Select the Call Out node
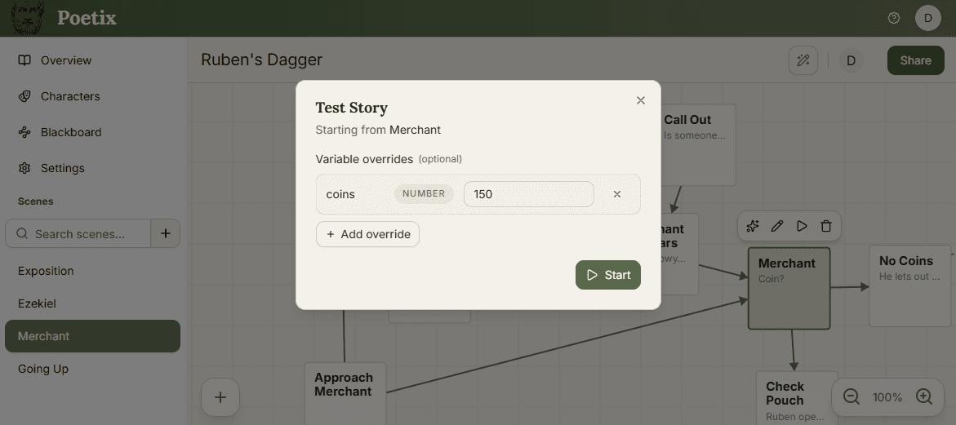Screen dimensions: 956x425 click(x=699, y=145)
